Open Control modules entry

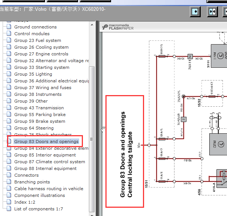pyautogui.click(x=32, y=34)
